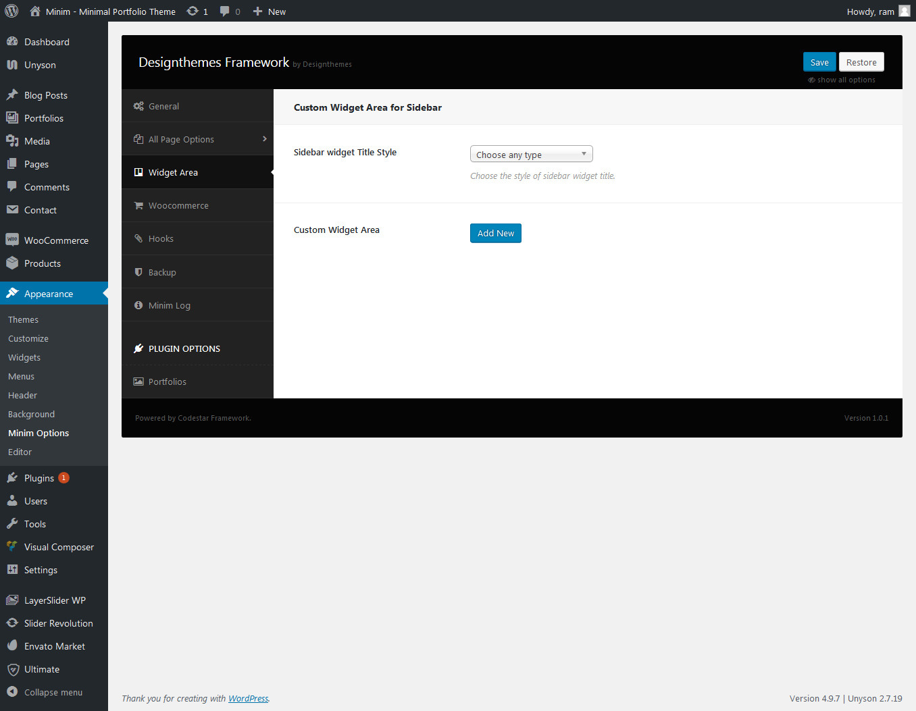Click the Visual Composer icon
This screenshot has width=916, height=711.
(x=12, y=546)
